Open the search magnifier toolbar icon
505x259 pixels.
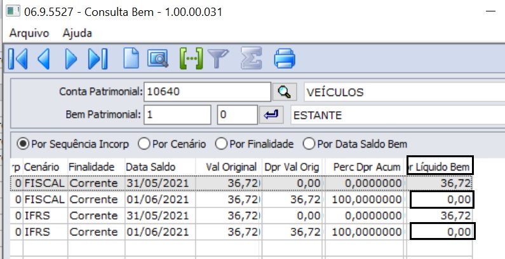point(158,58)
